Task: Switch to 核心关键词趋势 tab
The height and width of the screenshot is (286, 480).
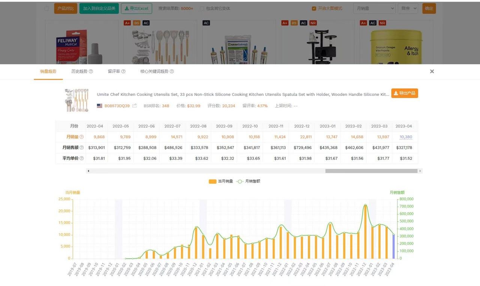Action: click(x=154, y=71)
